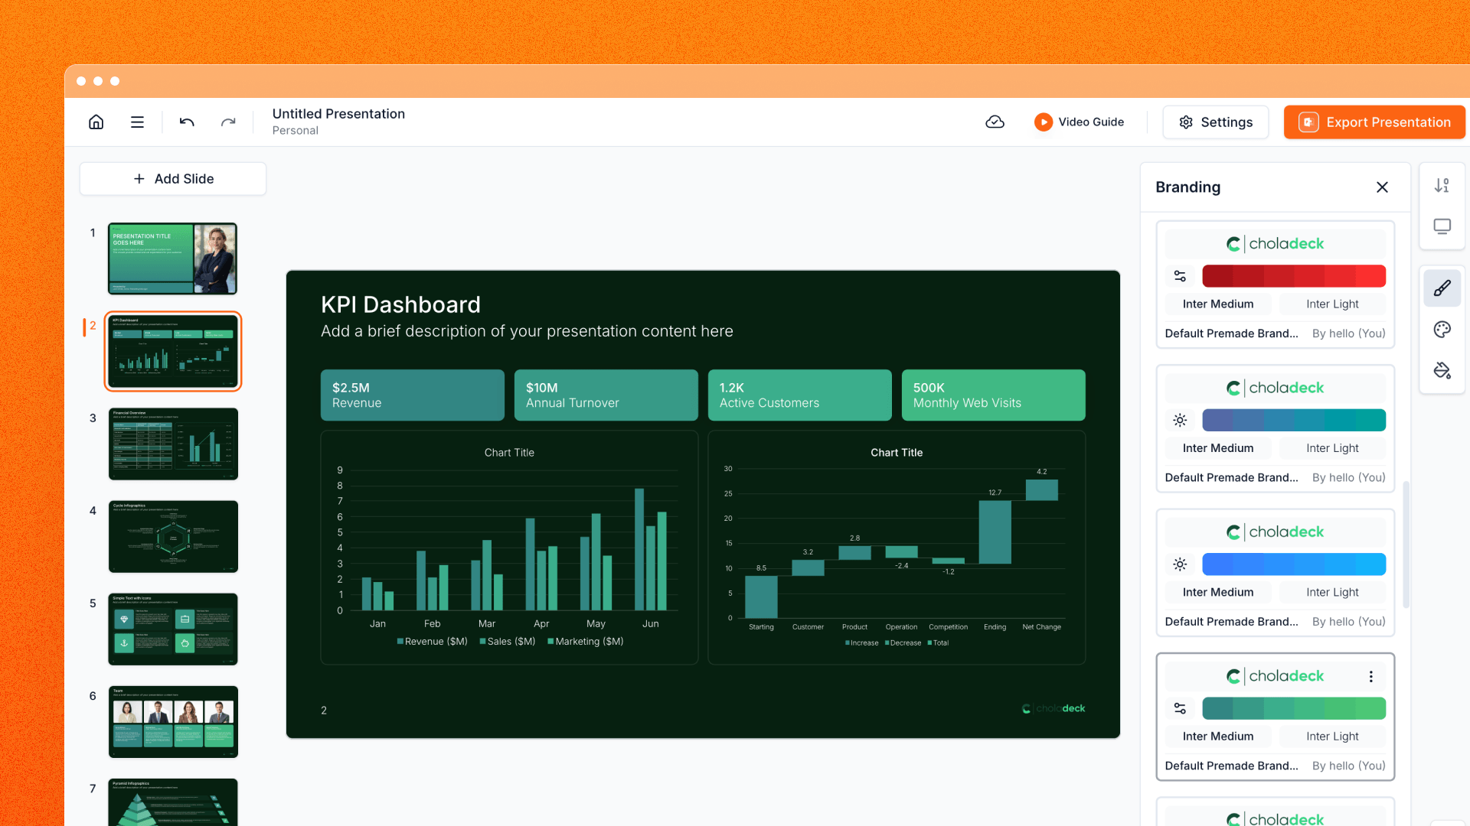
Task: Open the hamburger menu icon
Action: click(x=137, y=122)
